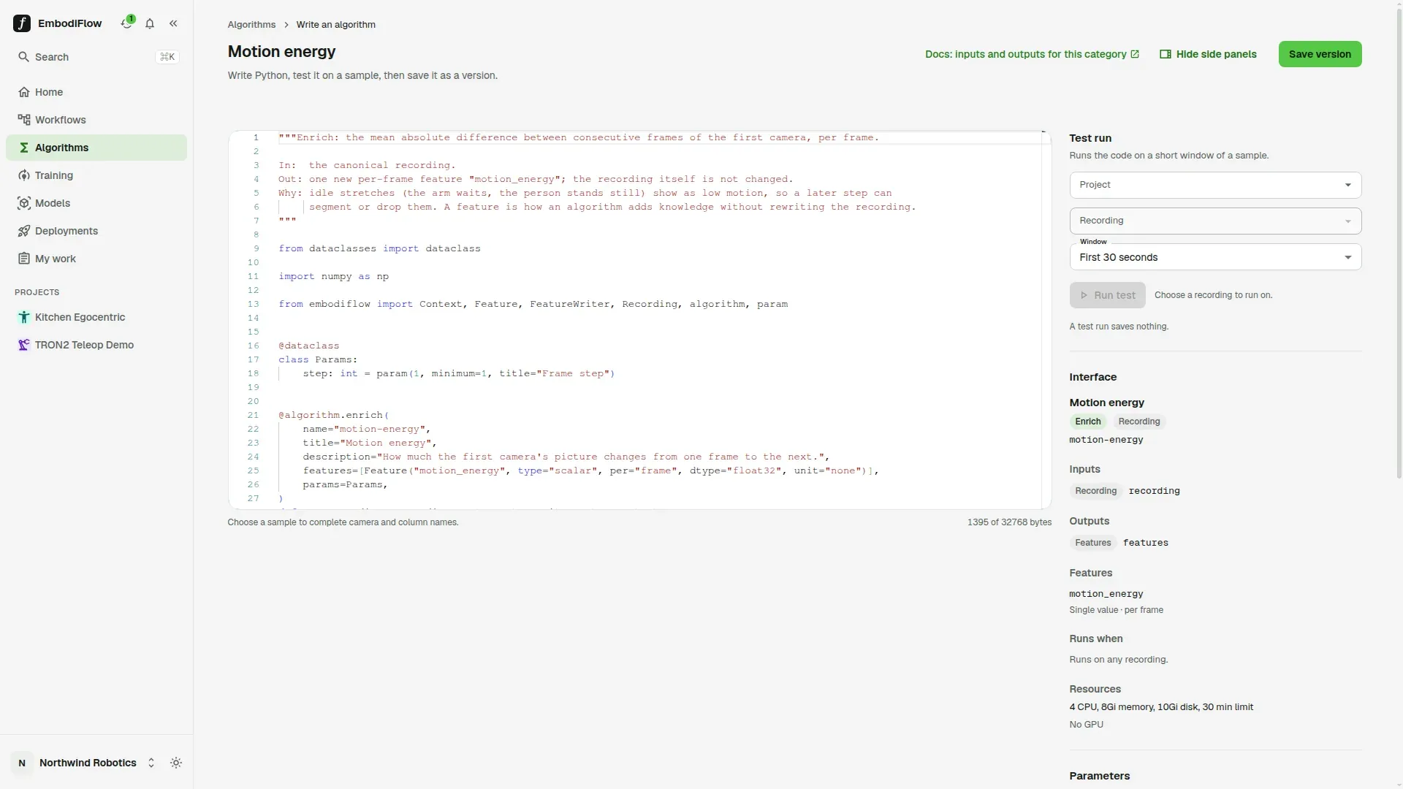Viewport: 1403px width, 789px height.
Task: Click the My work icon
Action: click(24, 259)
